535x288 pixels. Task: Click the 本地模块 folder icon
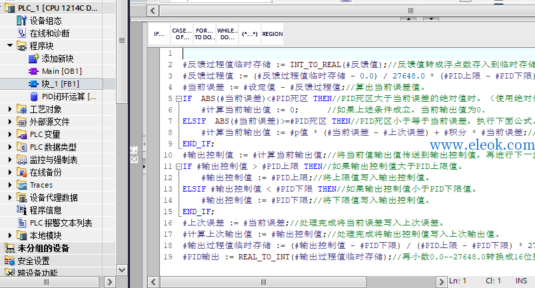[x=21, y=235]
